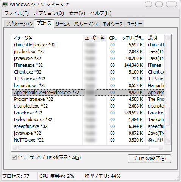Sort by CPU column header
The height and width of the screenshot is (182, 181).
tap(113, 38)
